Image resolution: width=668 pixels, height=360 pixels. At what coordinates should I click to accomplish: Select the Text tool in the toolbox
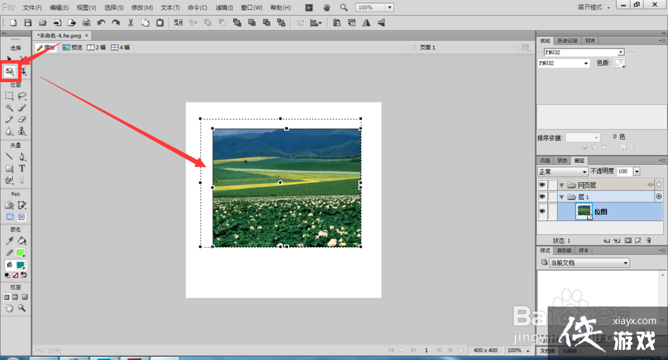pyautogui.click(x=22, y=168)
